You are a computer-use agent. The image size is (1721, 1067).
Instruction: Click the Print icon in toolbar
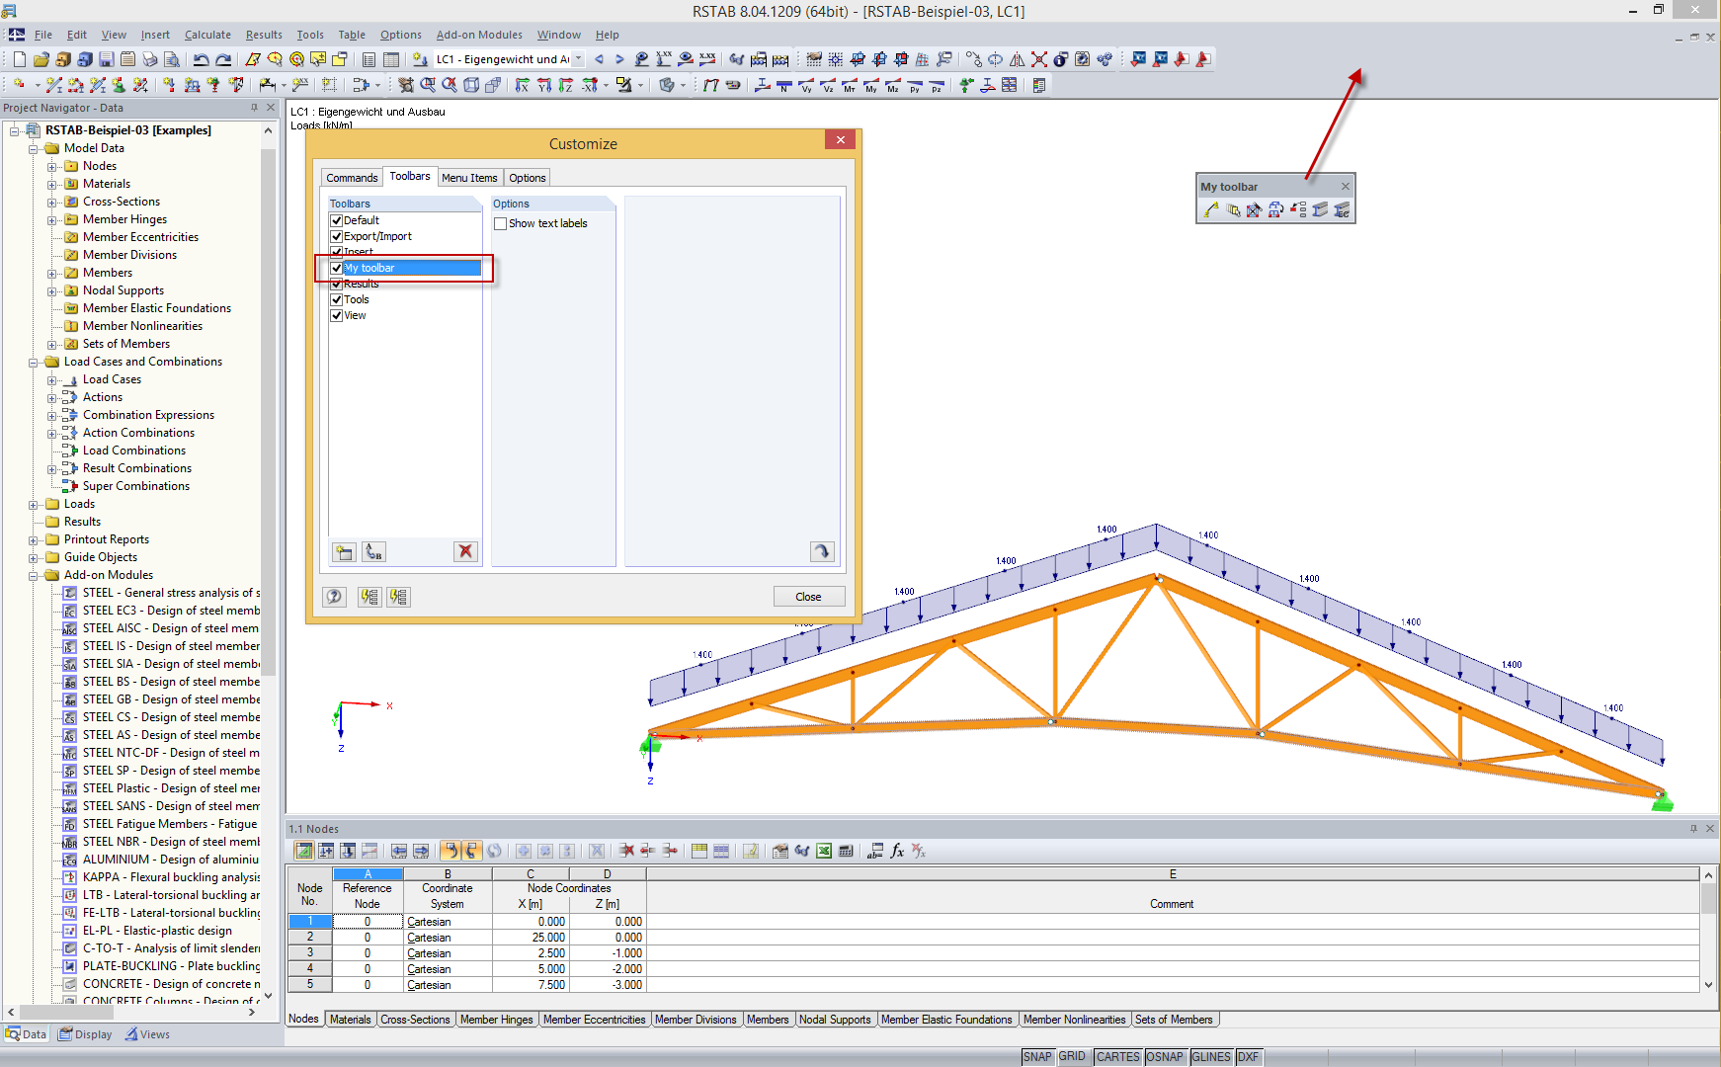149,59
